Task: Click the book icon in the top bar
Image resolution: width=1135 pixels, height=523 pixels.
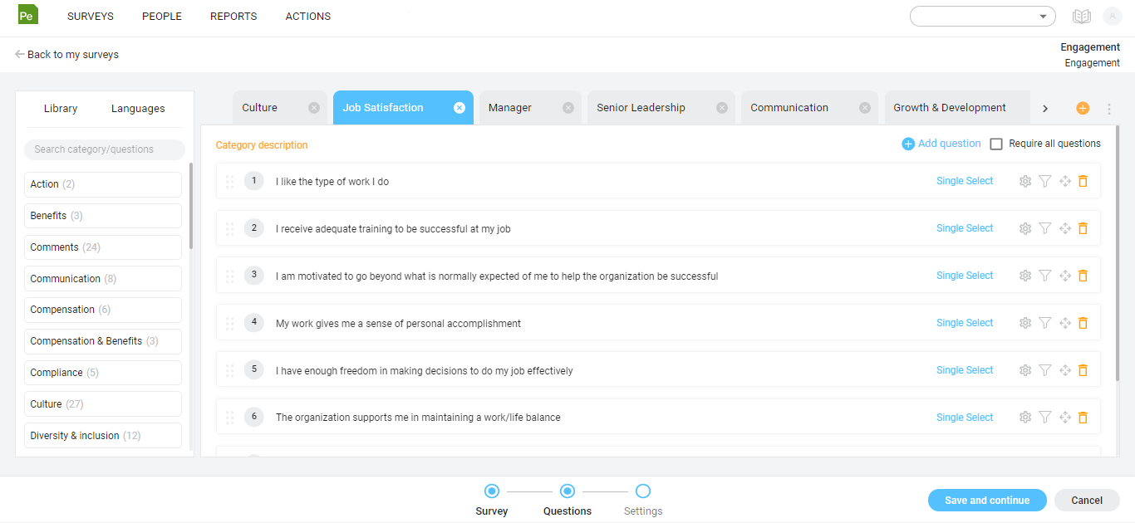Action: pyautogui.click(x=1082, y=16)
